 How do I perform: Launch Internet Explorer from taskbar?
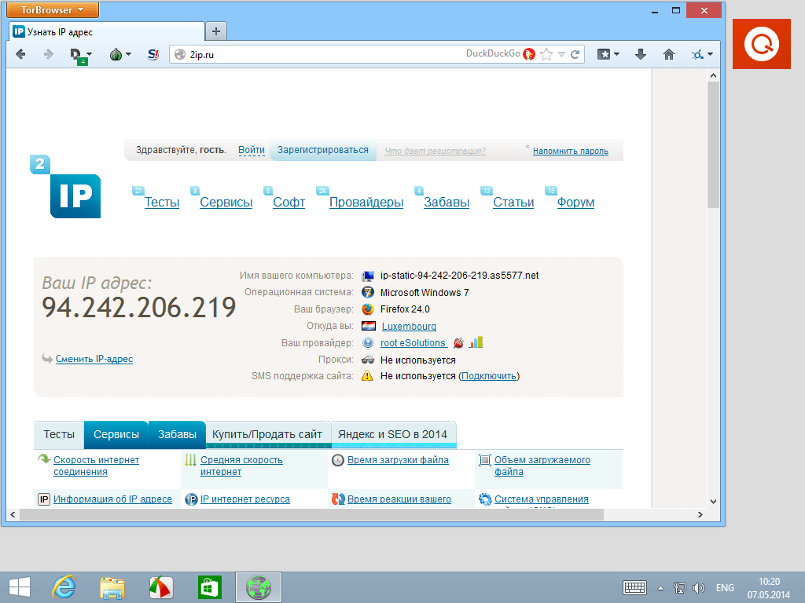[64, 587]
